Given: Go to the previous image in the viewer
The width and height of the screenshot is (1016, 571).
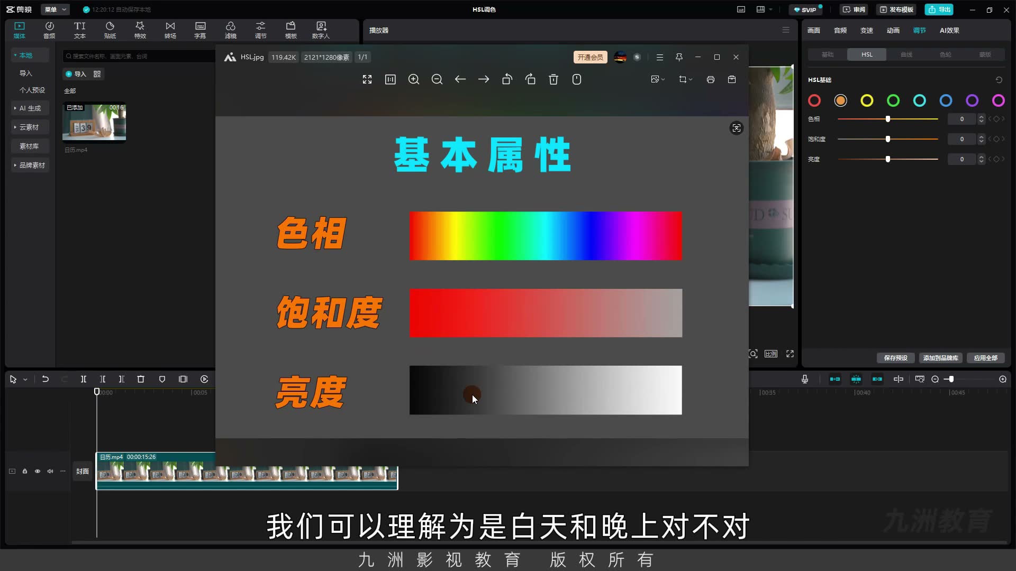Looking at the screenshot, I should click(x=460, y=79).
